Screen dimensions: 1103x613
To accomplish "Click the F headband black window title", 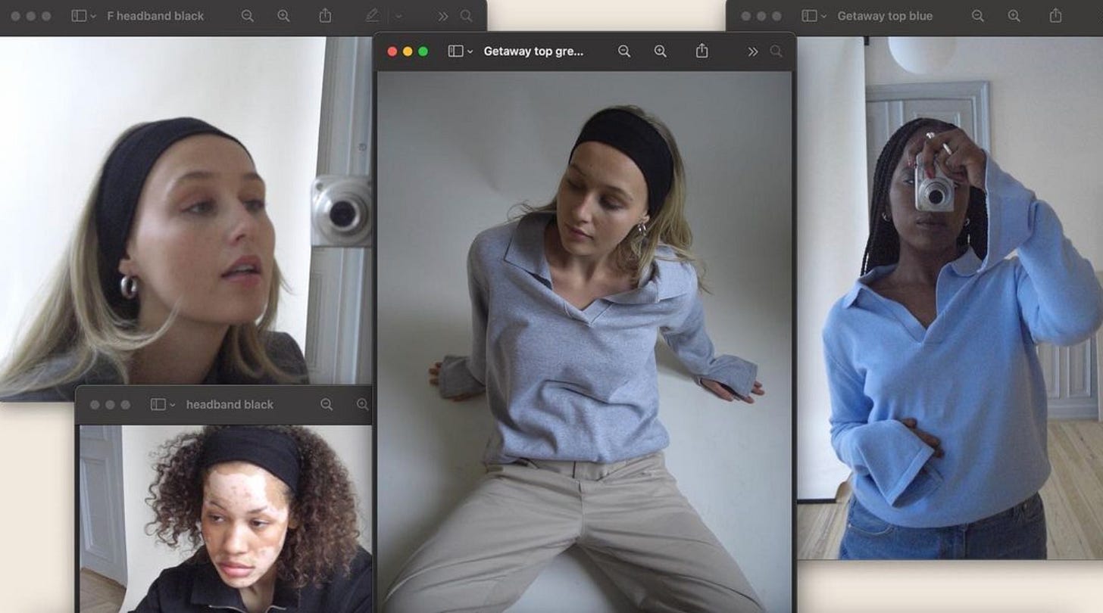I will pyautogui.click(x=155, y=16).
